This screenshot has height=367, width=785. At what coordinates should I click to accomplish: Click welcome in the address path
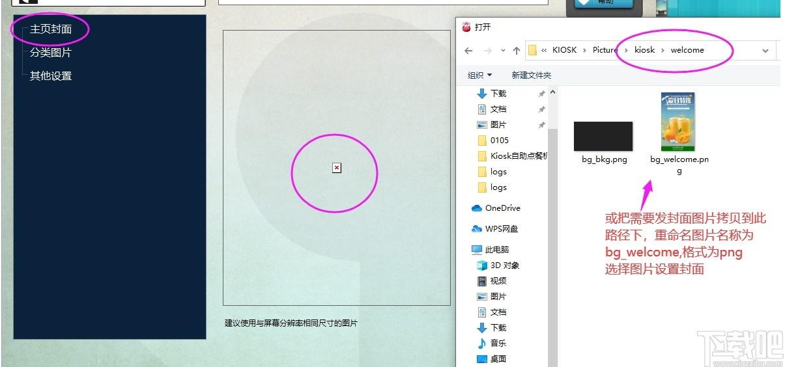687,49
